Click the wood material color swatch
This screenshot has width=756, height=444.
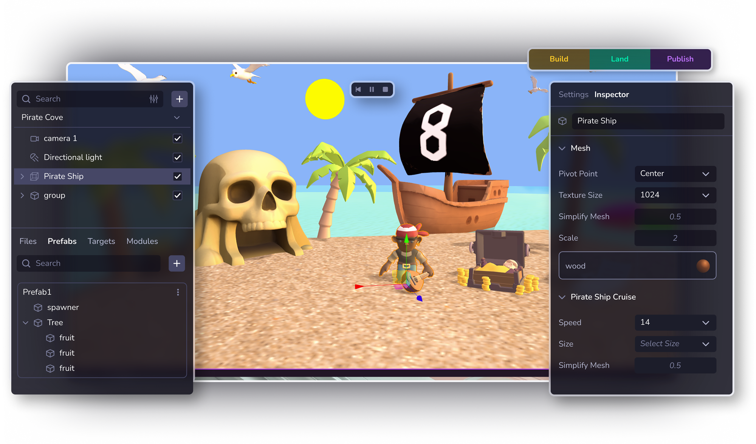pos(703,266)
